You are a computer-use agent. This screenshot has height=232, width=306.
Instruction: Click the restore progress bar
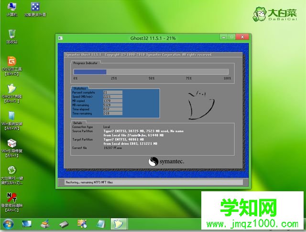151,72
